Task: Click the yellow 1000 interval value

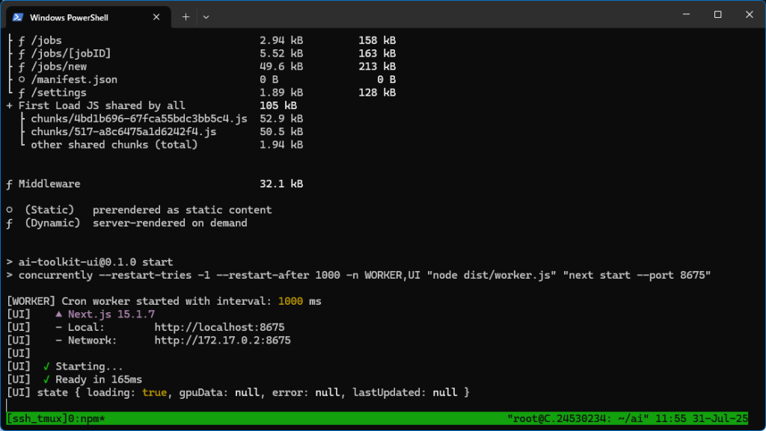Action: (x=291, y=301)
